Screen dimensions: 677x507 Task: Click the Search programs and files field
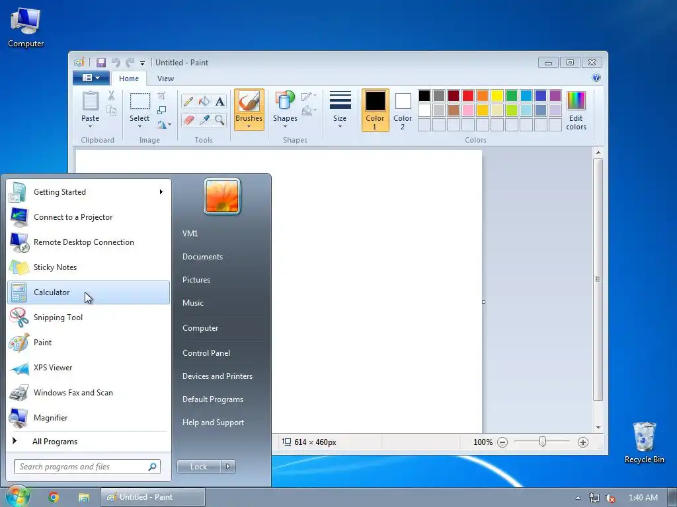click(87, 467)
